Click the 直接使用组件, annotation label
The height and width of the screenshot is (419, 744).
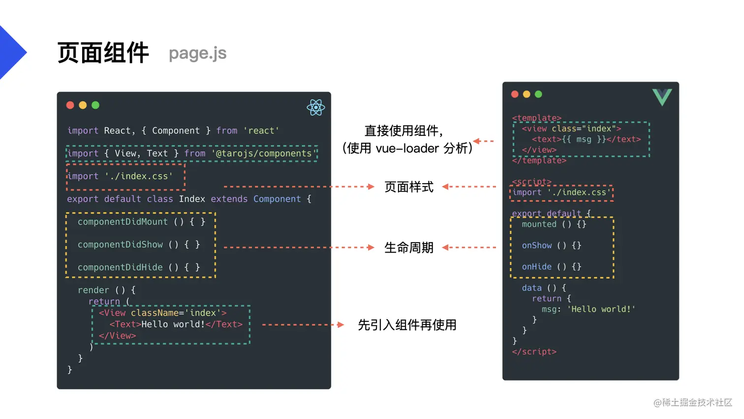click(403, 130)
